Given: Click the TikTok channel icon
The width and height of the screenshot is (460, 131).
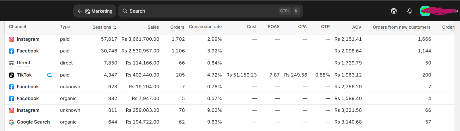Looking at the screenshot, I should tap(11, 75).
